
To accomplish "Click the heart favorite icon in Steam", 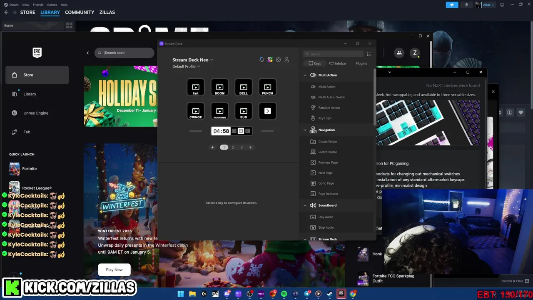I will [x=521, y=112].
